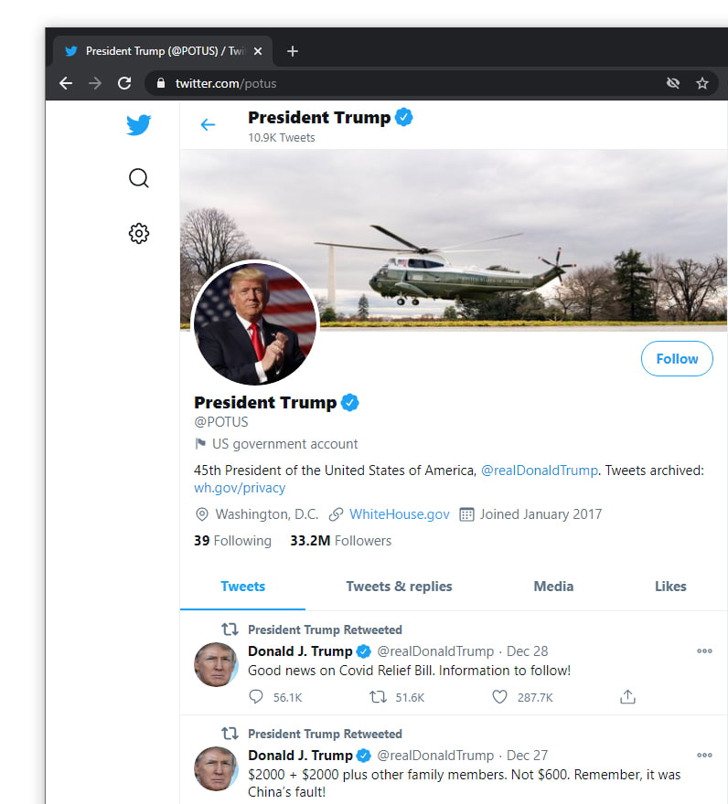
Task: Reply to the Covid Relief Bill tweet
Action: pos(257,696)
